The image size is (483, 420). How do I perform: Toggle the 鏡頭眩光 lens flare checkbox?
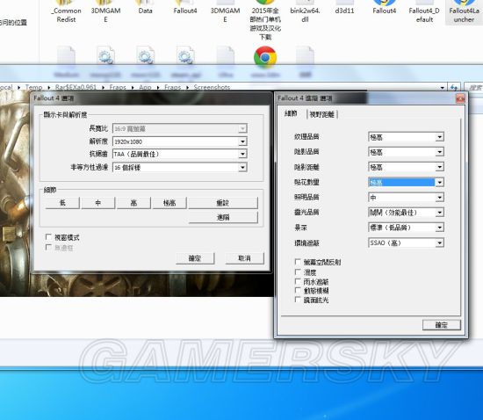click(298, 300)
